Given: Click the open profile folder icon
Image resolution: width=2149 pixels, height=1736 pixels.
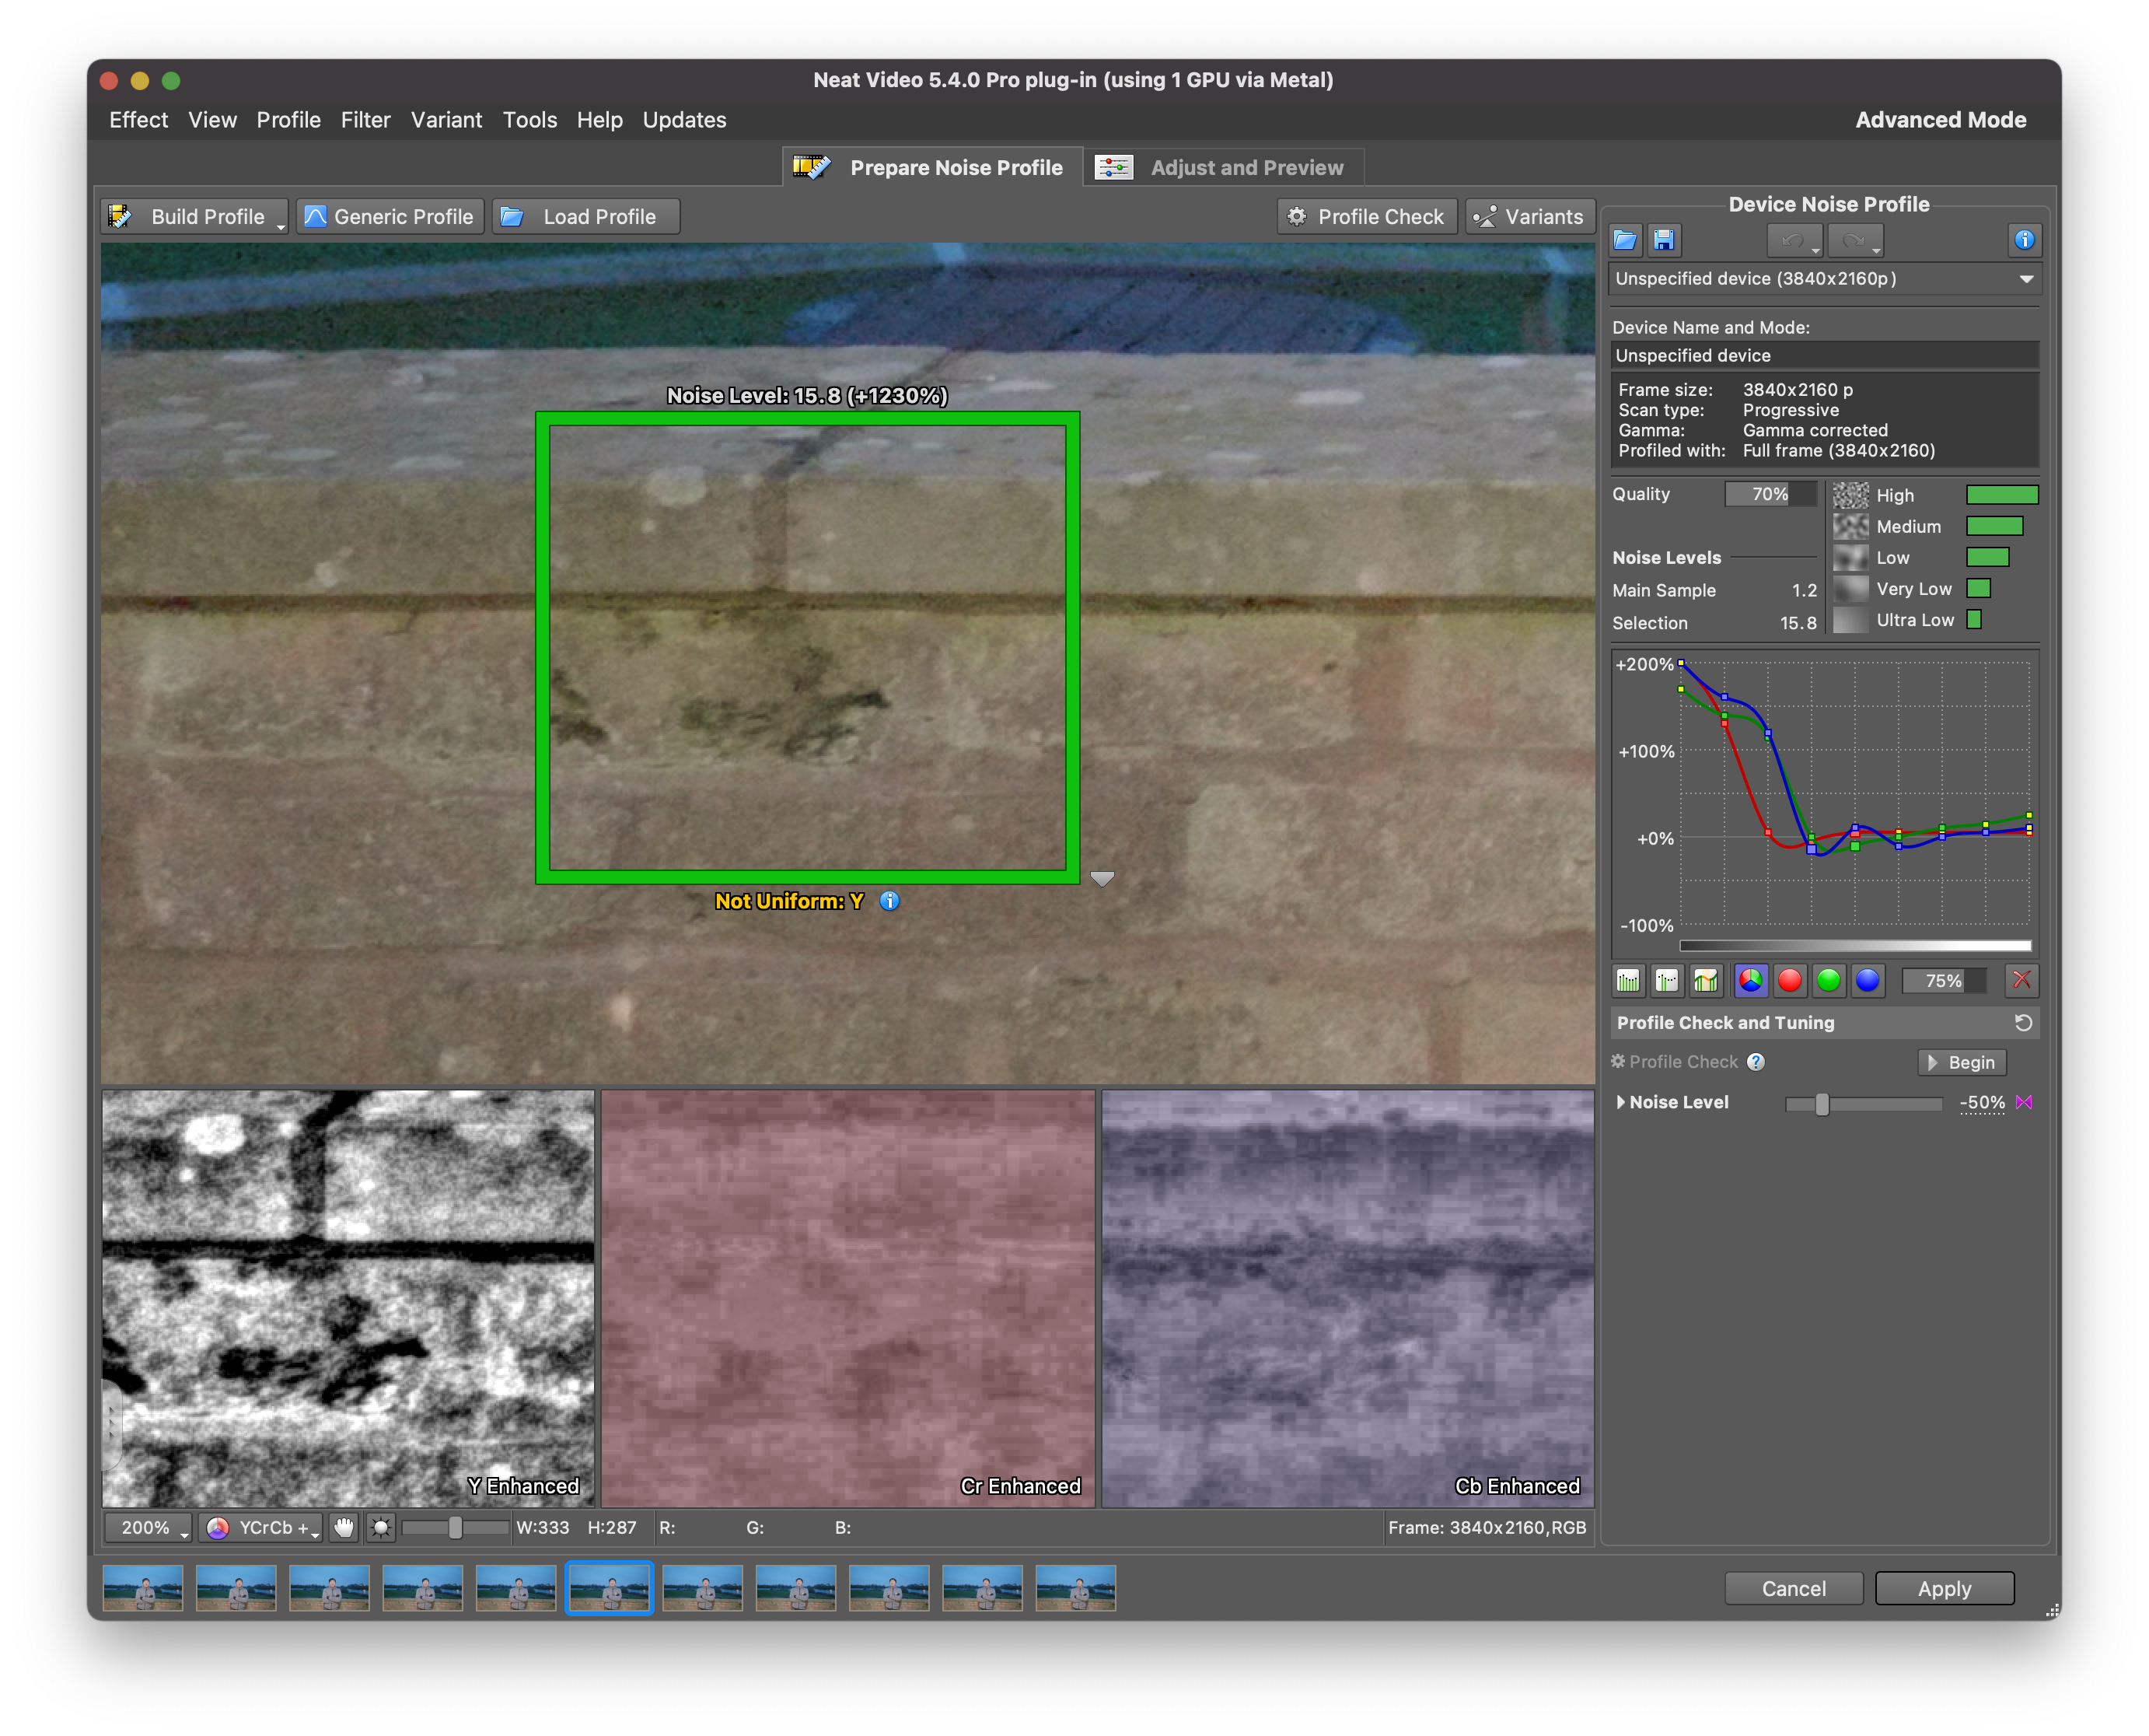Looking at the screenshot, I should (x=1625, y=240).
